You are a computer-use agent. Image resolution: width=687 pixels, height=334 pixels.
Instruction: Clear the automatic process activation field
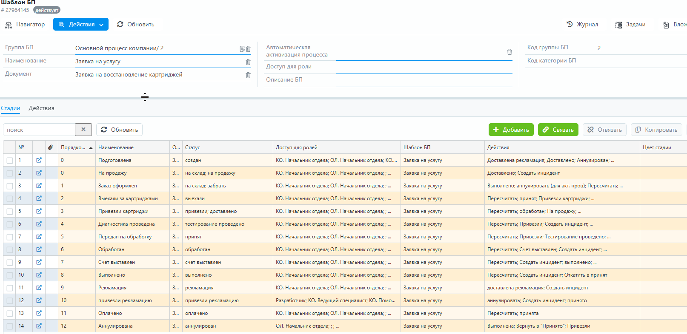(x=510, y=52)
